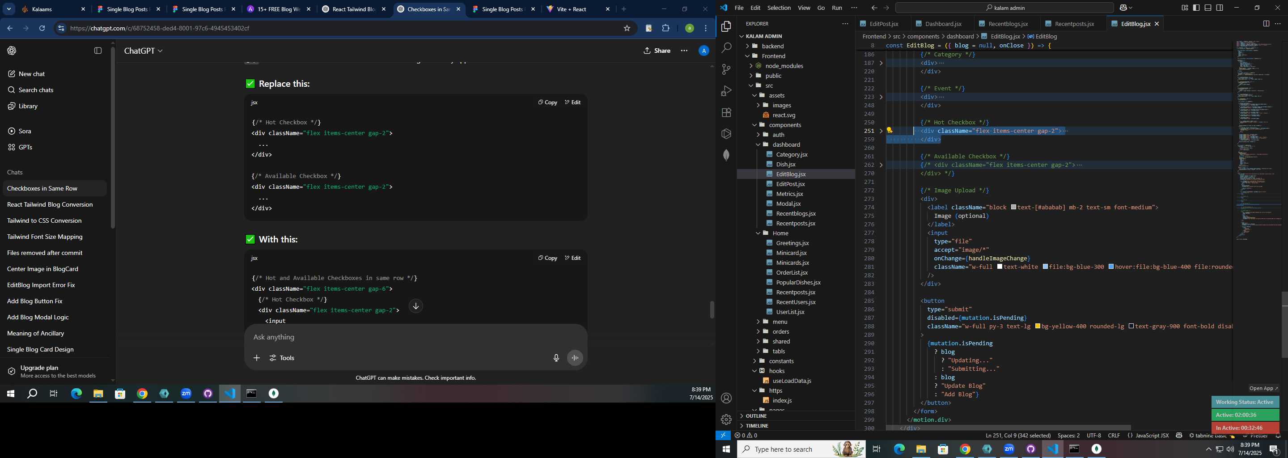This screenshot has width=1288, height=458.
Task: Open Extensions view in VS Code
Action: pyautogui.click(x=726, y=113)
